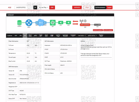
Task: Click the outlined Menu button
Action: coord(87,8)
